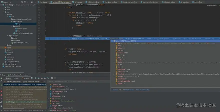220x112 pixels.
Task: Click Create renderer link
Action: click(129, 90)
